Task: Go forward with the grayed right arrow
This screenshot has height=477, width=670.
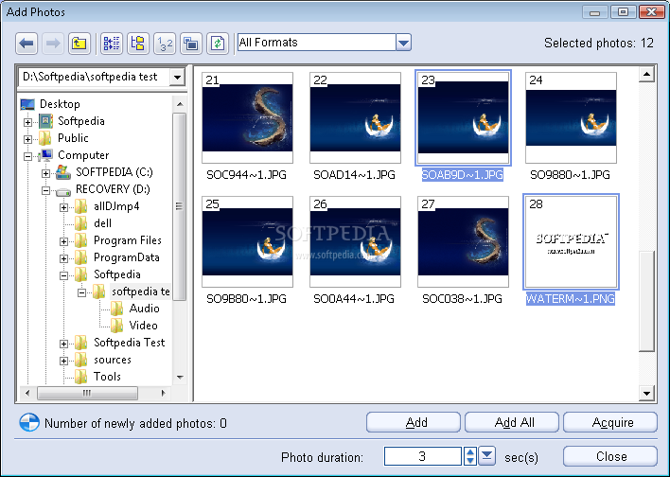Action: (x=53, y=44)
